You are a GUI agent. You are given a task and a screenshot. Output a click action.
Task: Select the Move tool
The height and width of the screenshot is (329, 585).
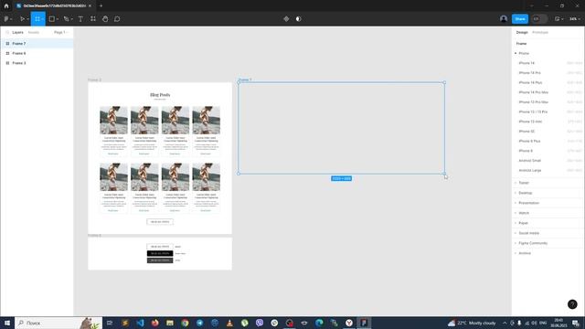coord(22,19)
